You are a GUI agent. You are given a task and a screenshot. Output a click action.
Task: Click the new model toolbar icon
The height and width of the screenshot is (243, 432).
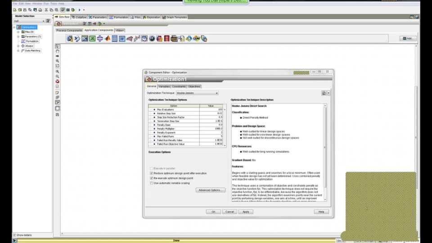pyautogui.click(x=14, y=10)
